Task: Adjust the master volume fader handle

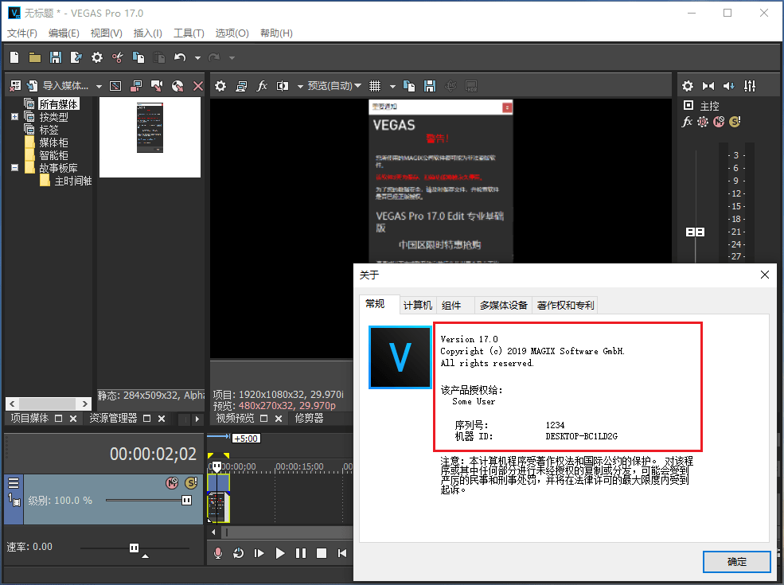Action: [695, 232]
